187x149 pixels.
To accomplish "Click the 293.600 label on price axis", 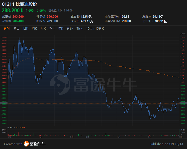I will 4,37.
